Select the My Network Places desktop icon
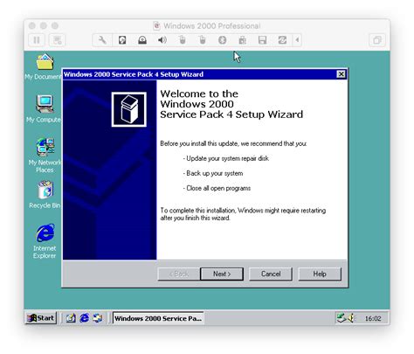The height and width of the screenshot is (354, 414). click(x=45, y=155)
